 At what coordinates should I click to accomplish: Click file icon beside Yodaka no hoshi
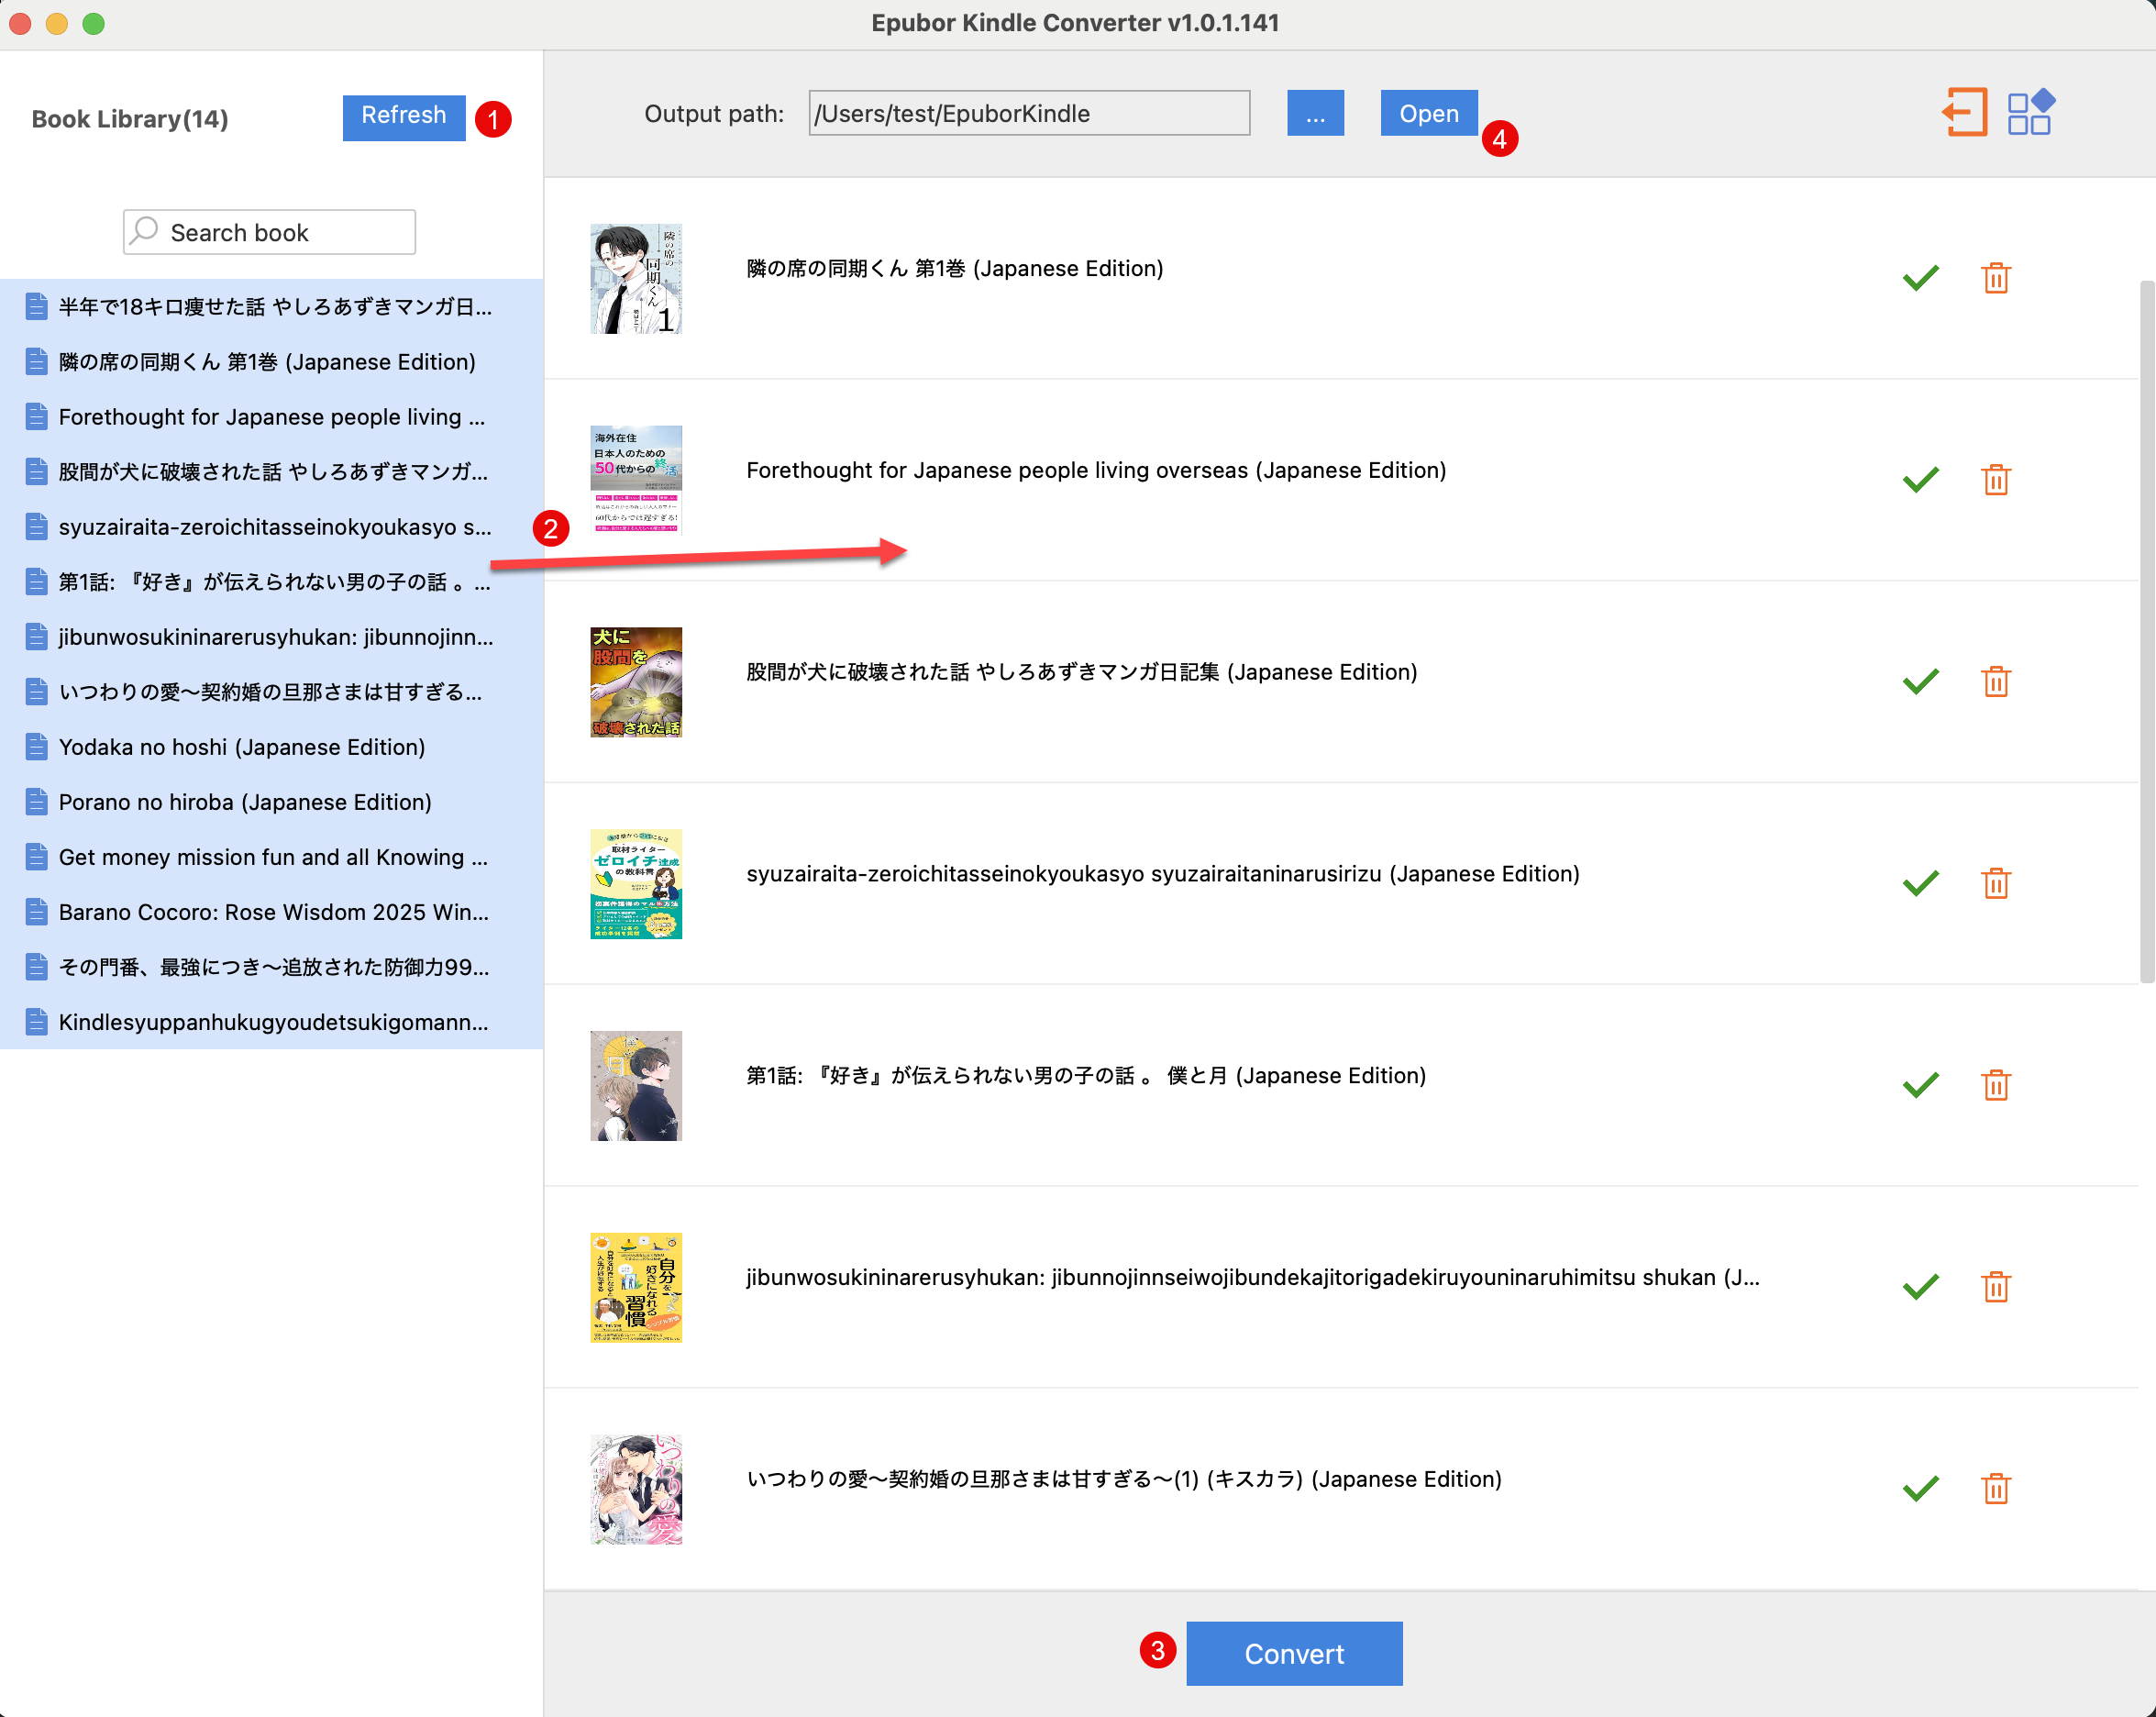(x=36, y=746)
